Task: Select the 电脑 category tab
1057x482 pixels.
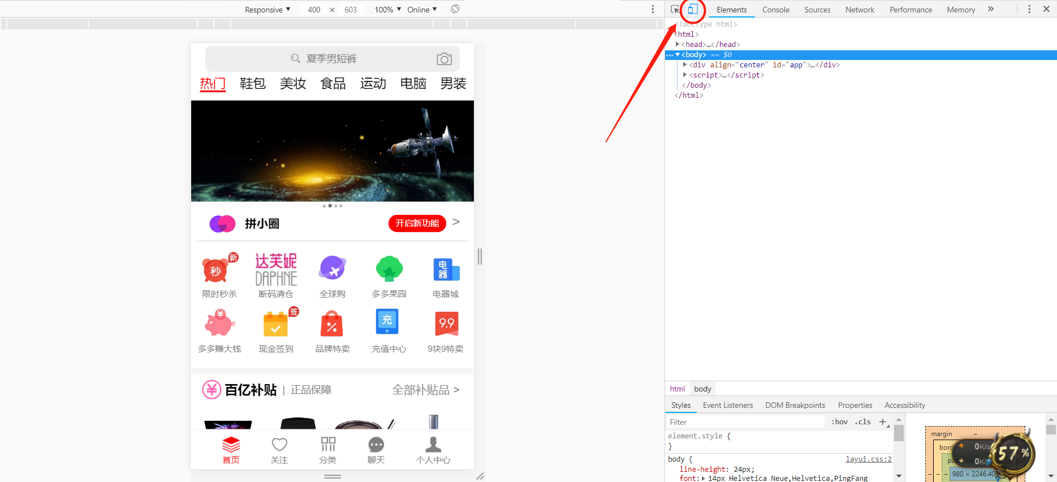Action: (x=413, y=83)
